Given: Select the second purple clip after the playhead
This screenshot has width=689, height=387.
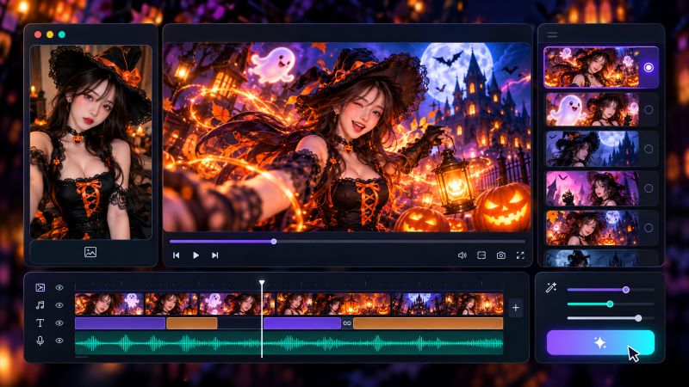Looking at the screenshot, I should click(x=302, y=323).
